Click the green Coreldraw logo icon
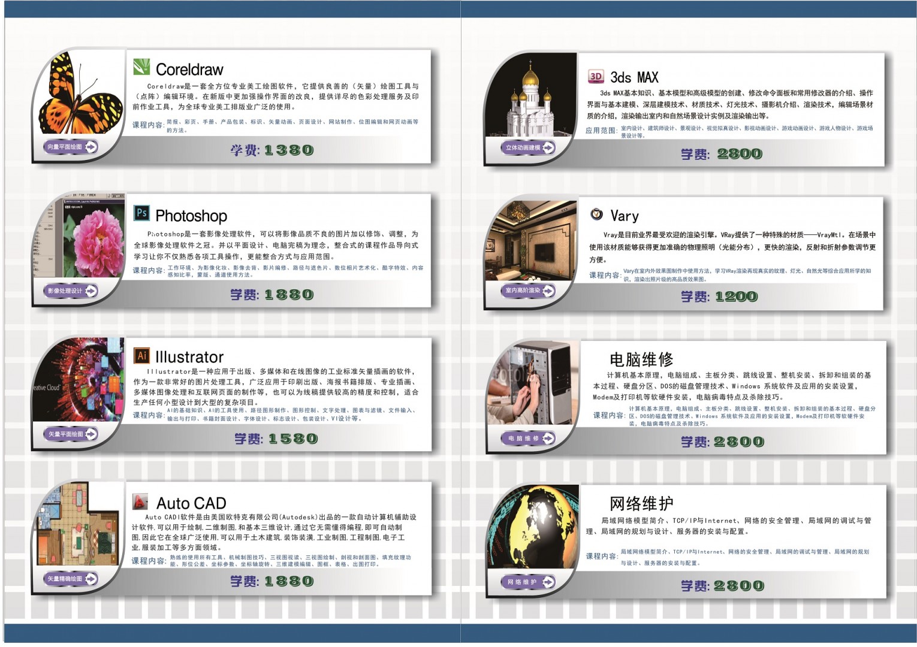The image size is (917, 647). [141, 67]
